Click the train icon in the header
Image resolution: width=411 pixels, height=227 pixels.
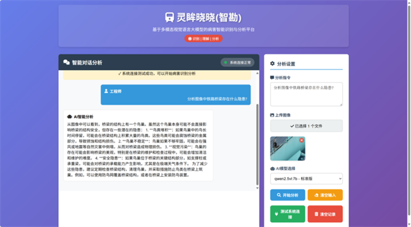(169, 18)
